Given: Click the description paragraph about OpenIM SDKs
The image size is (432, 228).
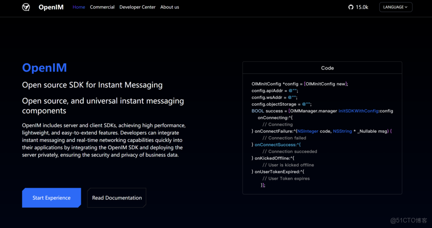Looking at the screenshot, I should [x=103, y=140].
